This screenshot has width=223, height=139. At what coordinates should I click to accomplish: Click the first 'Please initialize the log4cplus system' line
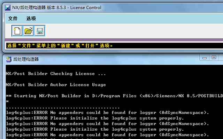click(95, 118)
